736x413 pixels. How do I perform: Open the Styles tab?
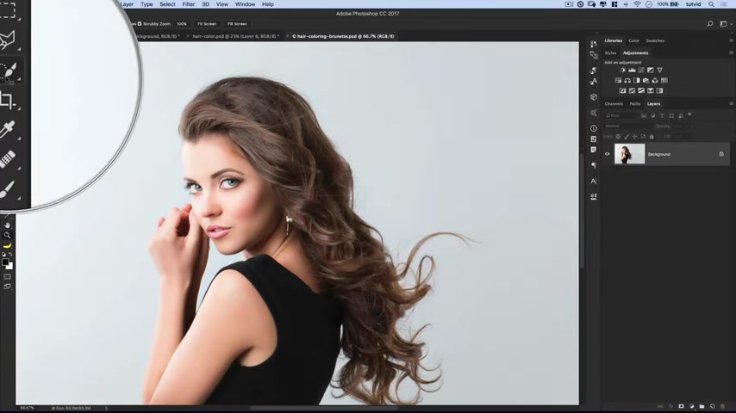pos(610,53)
